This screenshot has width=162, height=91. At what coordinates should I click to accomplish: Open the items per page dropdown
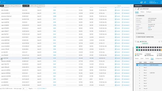(25, 88)
